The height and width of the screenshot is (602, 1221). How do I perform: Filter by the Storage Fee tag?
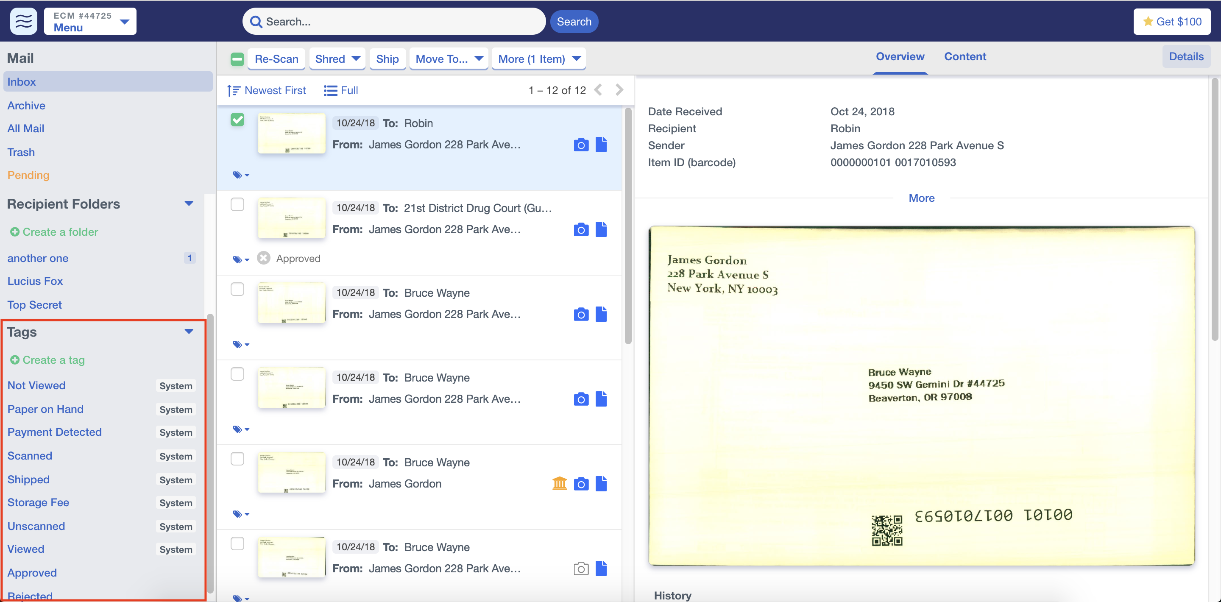pyautogui.click(x=39, y=502)
